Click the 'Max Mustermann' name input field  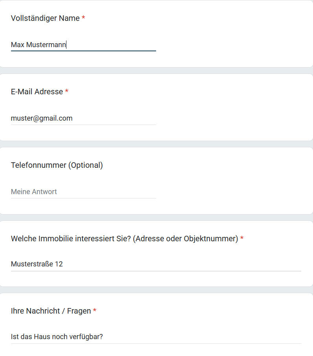tap(83, 45)
